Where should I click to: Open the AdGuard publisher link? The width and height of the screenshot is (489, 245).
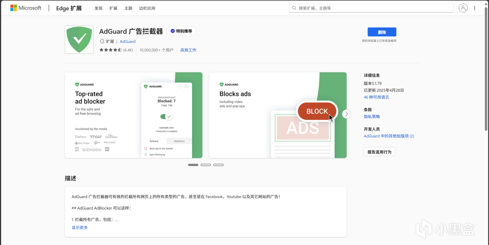pyautogui.click(x=128, y=42)
